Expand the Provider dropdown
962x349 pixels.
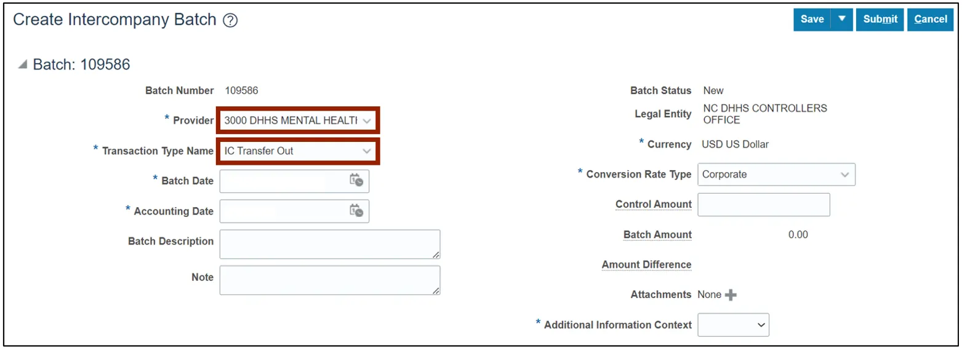(367, 121)
